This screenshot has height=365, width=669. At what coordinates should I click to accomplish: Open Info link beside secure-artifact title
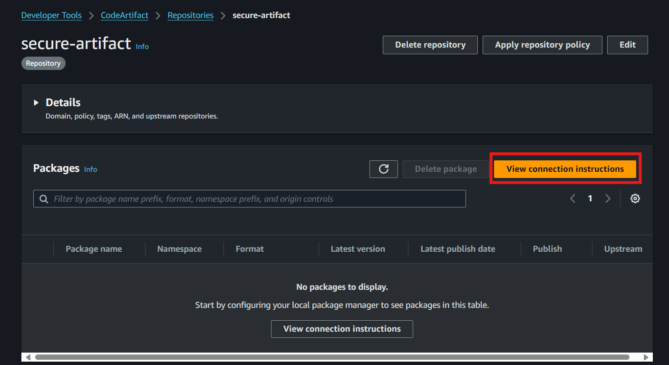coord(142,47)
